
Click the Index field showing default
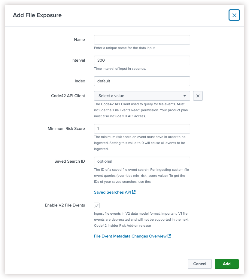(142, 81)
